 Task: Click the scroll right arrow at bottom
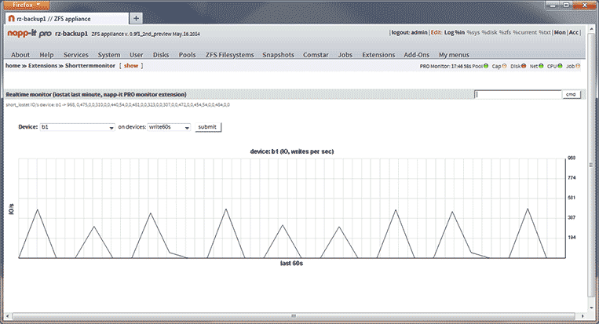583,316
